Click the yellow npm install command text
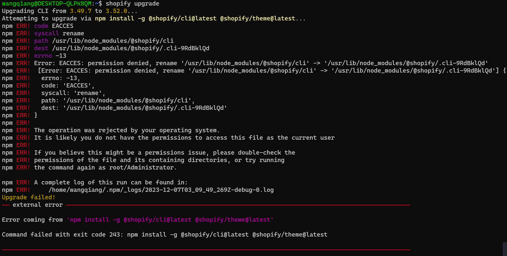Screen dimensions: 507x256 pos(195,18)
